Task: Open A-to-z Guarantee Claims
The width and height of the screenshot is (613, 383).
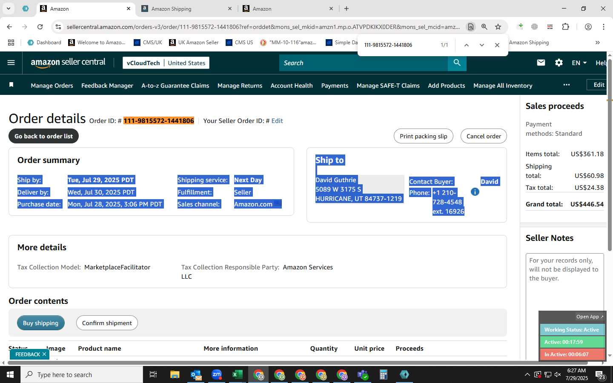Action: 175,86
